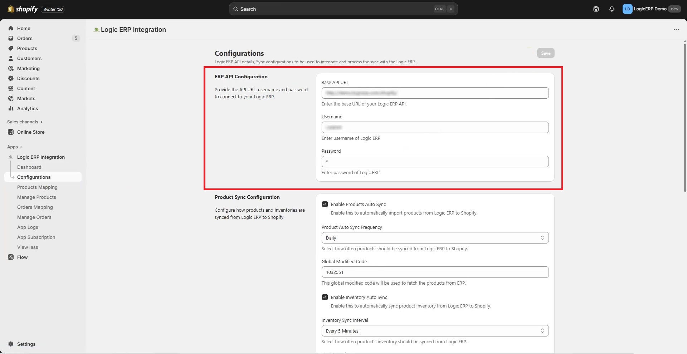The height and width of the screenshot is (354, 687).
Task: Open Inventory Sync Interval dropdown
Action: click(x=435, y=331)
